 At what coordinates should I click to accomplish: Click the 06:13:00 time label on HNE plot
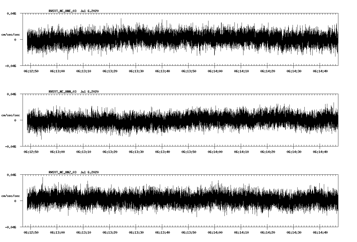tap(57, 71)
